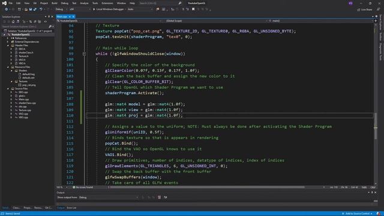Click the Save icon in the toolbar

[x=31, y=10]
